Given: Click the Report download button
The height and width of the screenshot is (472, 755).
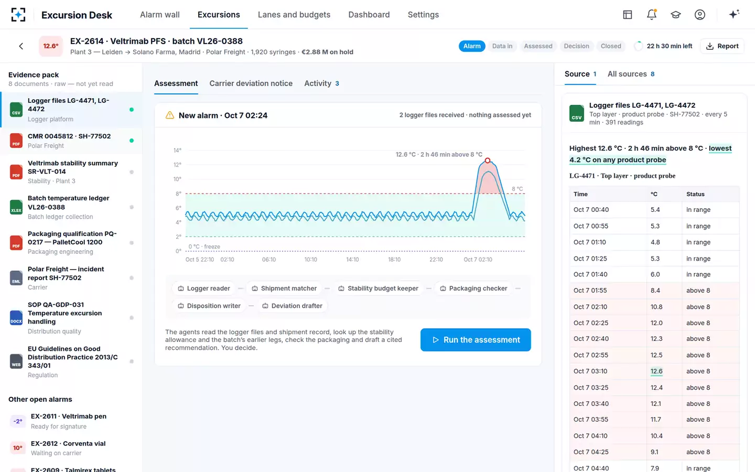Looking at the screenshot, I should [722, 46].
